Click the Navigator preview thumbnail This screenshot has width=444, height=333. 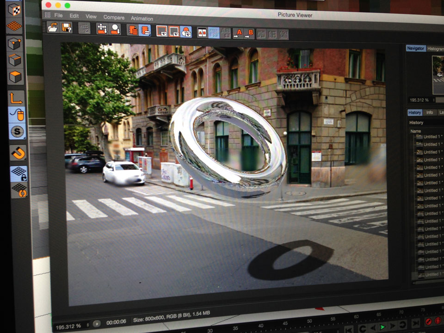coord(438,75)
